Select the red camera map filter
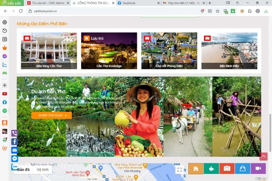Viewport: 272px width, 181px height. [227, 168]
